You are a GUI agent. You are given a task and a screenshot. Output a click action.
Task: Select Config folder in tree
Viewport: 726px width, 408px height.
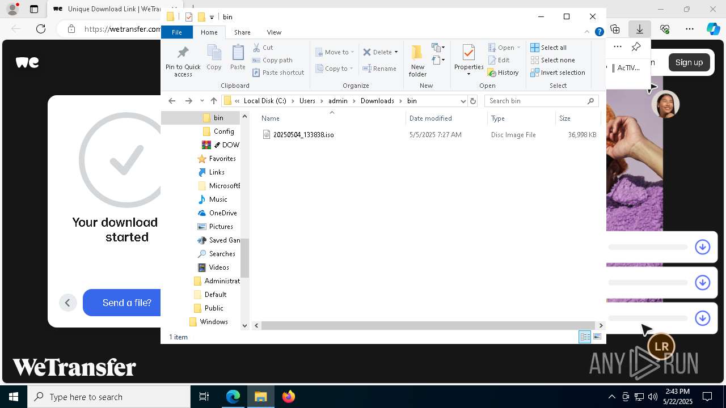(x=218, y=131)
